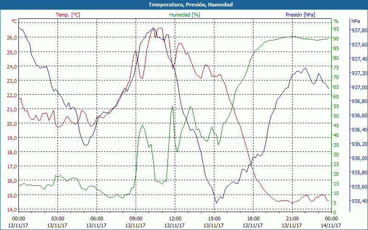The image size is (368, 230).
Task: Click pressure axis value 936,20
Action: [x=359, y=144]
